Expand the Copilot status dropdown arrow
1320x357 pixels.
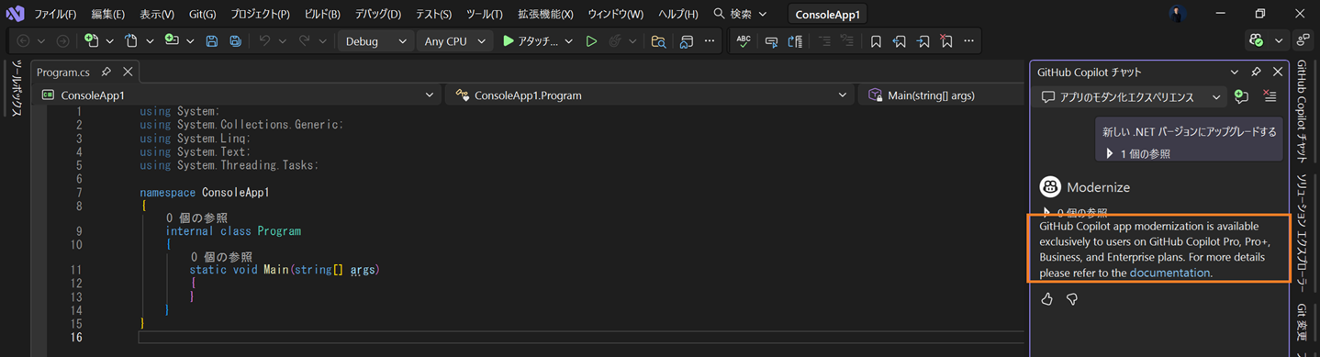point(1279,41)
